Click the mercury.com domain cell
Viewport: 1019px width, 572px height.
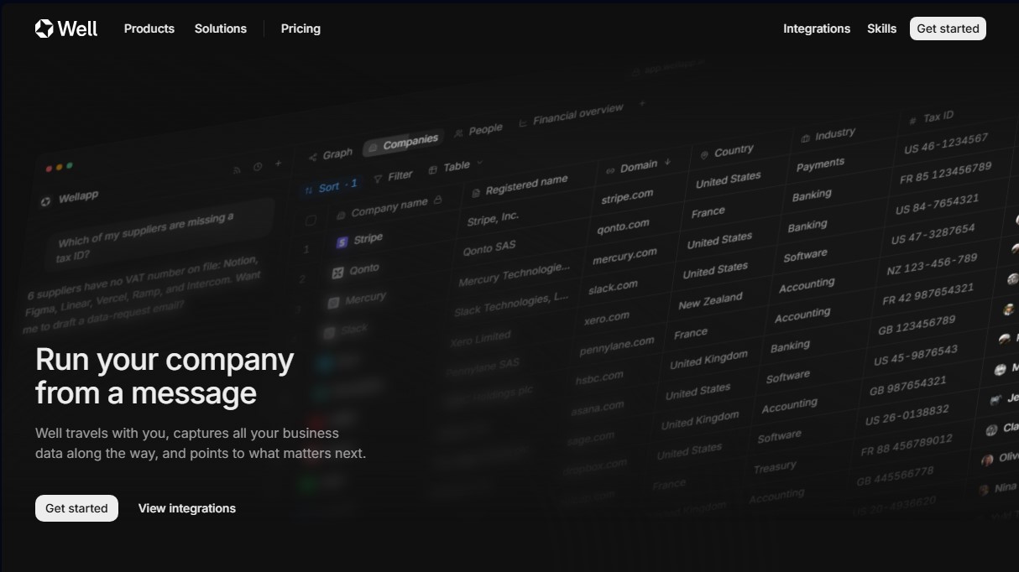click(624, 256)
